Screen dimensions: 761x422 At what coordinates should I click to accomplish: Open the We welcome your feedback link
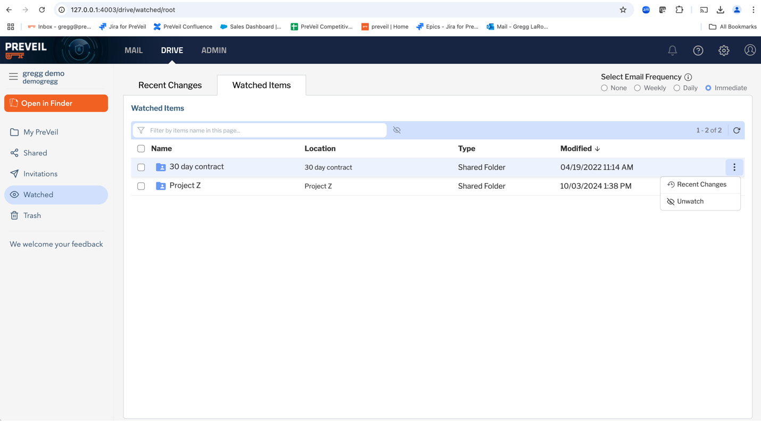tap(56, 244)
